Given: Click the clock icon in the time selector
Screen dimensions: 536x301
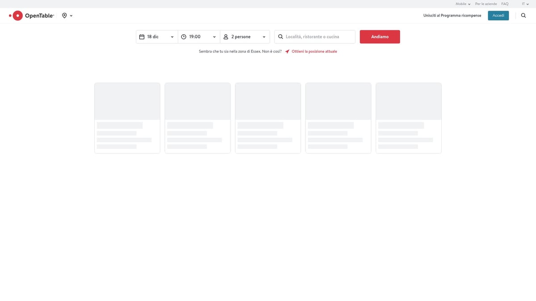Looking at the screenshot, I should (x=184, y=37).
